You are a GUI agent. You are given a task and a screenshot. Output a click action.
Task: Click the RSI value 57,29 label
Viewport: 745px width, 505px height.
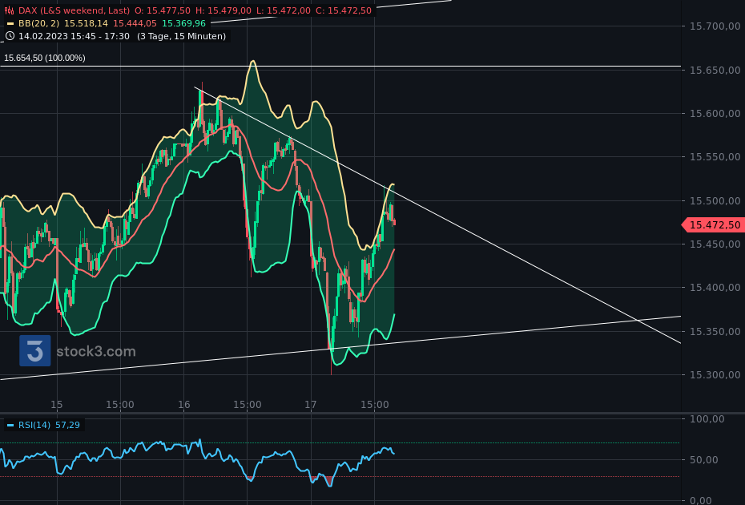(67, 425)
